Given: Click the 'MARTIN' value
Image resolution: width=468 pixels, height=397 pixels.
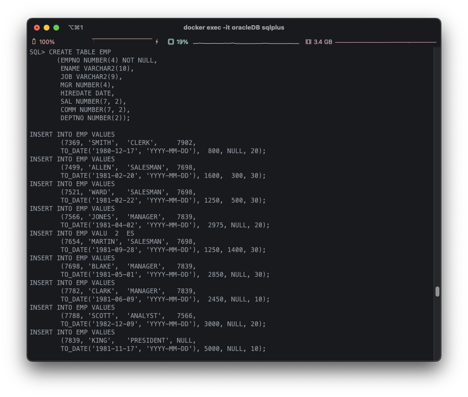Looking at the screenshot, I should pos(105,241).
